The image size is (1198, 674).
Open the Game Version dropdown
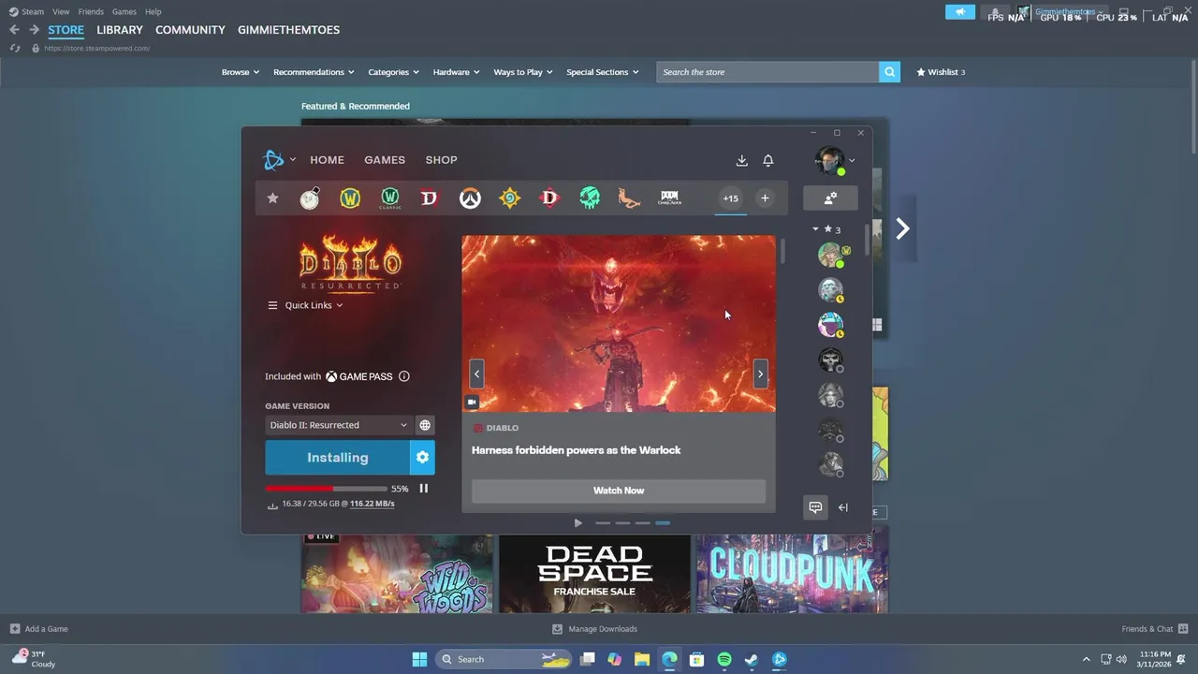pyautogui.click(x=338, y=425)
